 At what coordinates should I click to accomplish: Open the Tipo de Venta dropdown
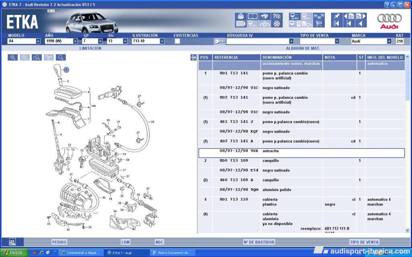click(x=337, y=41)
